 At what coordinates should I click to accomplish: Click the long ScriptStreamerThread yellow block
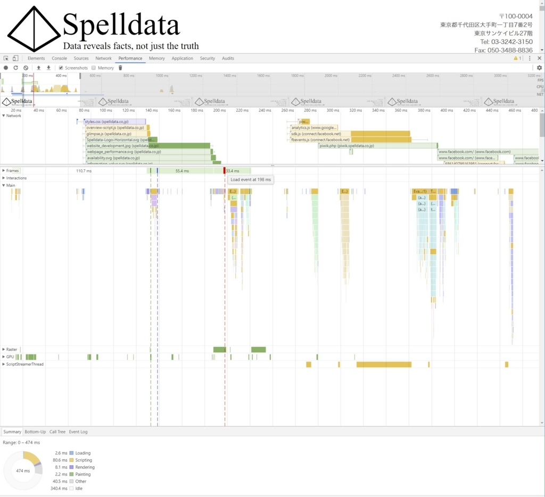coord(384,364)
